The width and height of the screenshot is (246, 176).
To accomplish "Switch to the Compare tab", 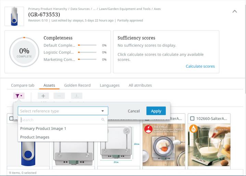I will point(23,85).
